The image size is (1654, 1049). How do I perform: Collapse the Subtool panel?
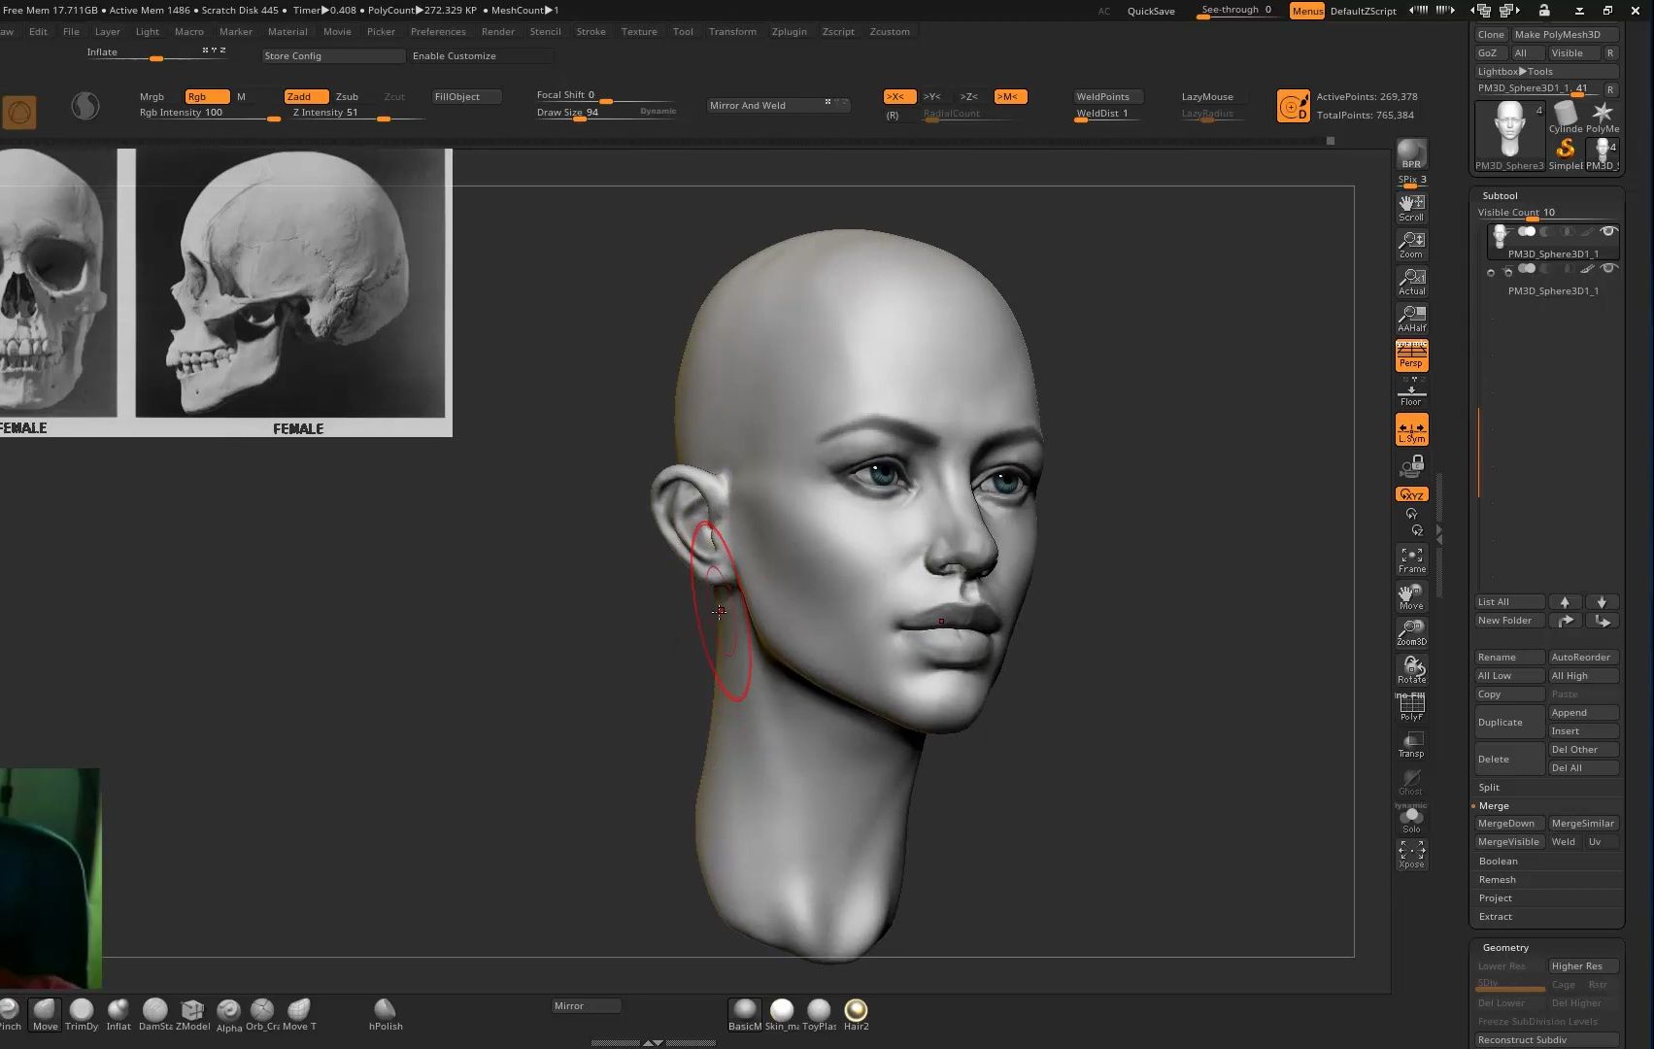click(x=1500, y=195)
